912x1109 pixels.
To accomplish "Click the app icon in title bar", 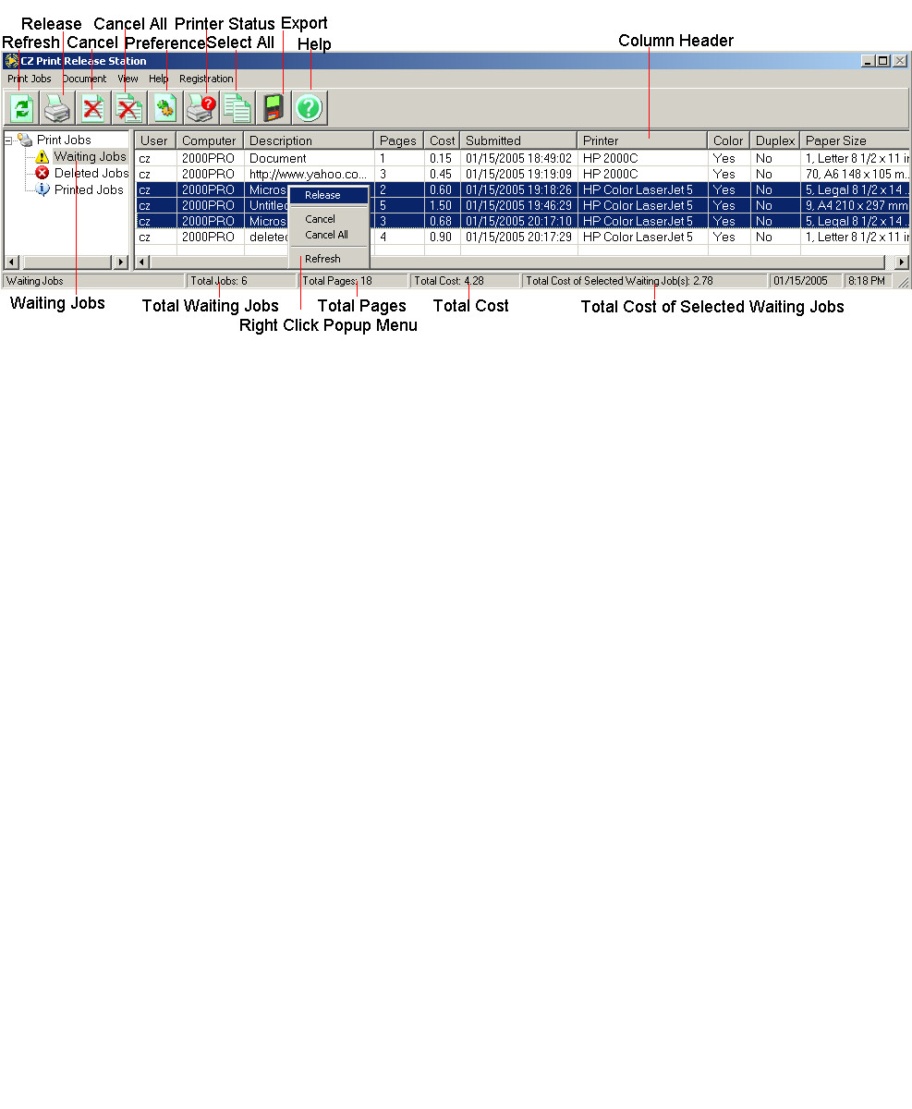I will point(12,61).
